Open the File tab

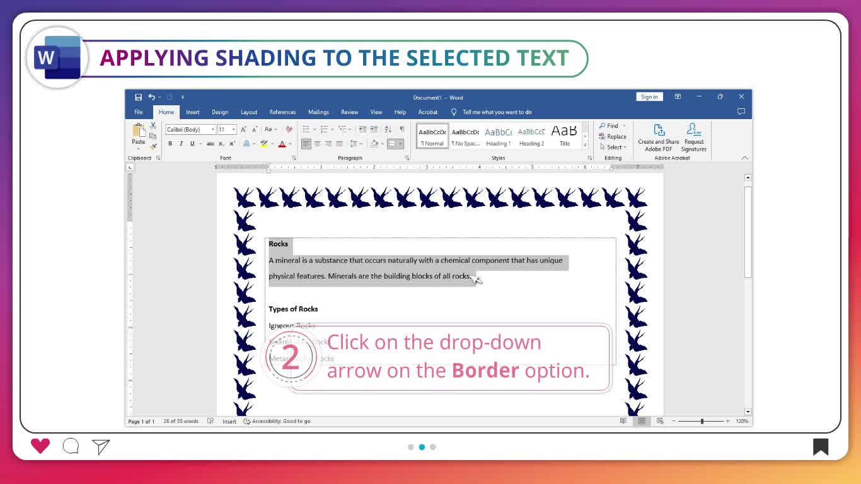pyautogui.click(x=138, y=112)
